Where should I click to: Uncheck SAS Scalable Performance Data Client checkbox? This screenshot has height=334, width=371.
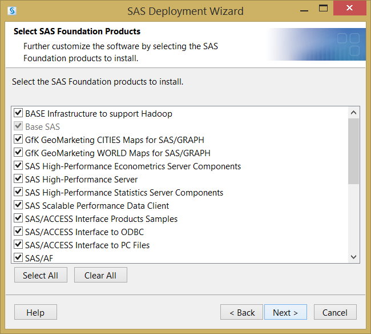tap(18, 205)
